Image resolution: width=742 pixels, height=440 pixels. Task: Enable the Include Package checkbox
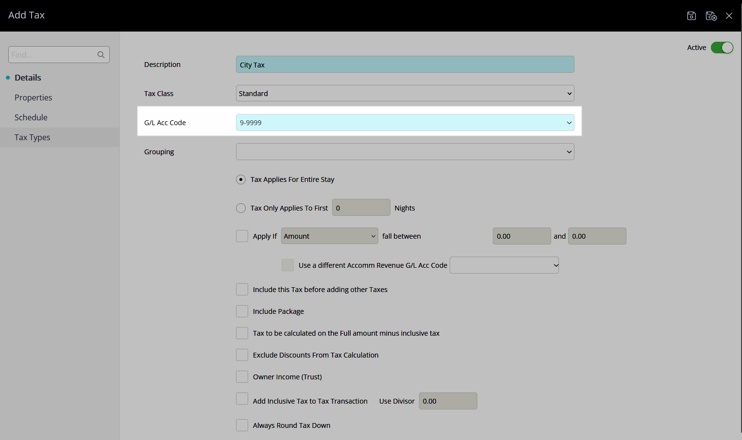[x=242, y=311]
